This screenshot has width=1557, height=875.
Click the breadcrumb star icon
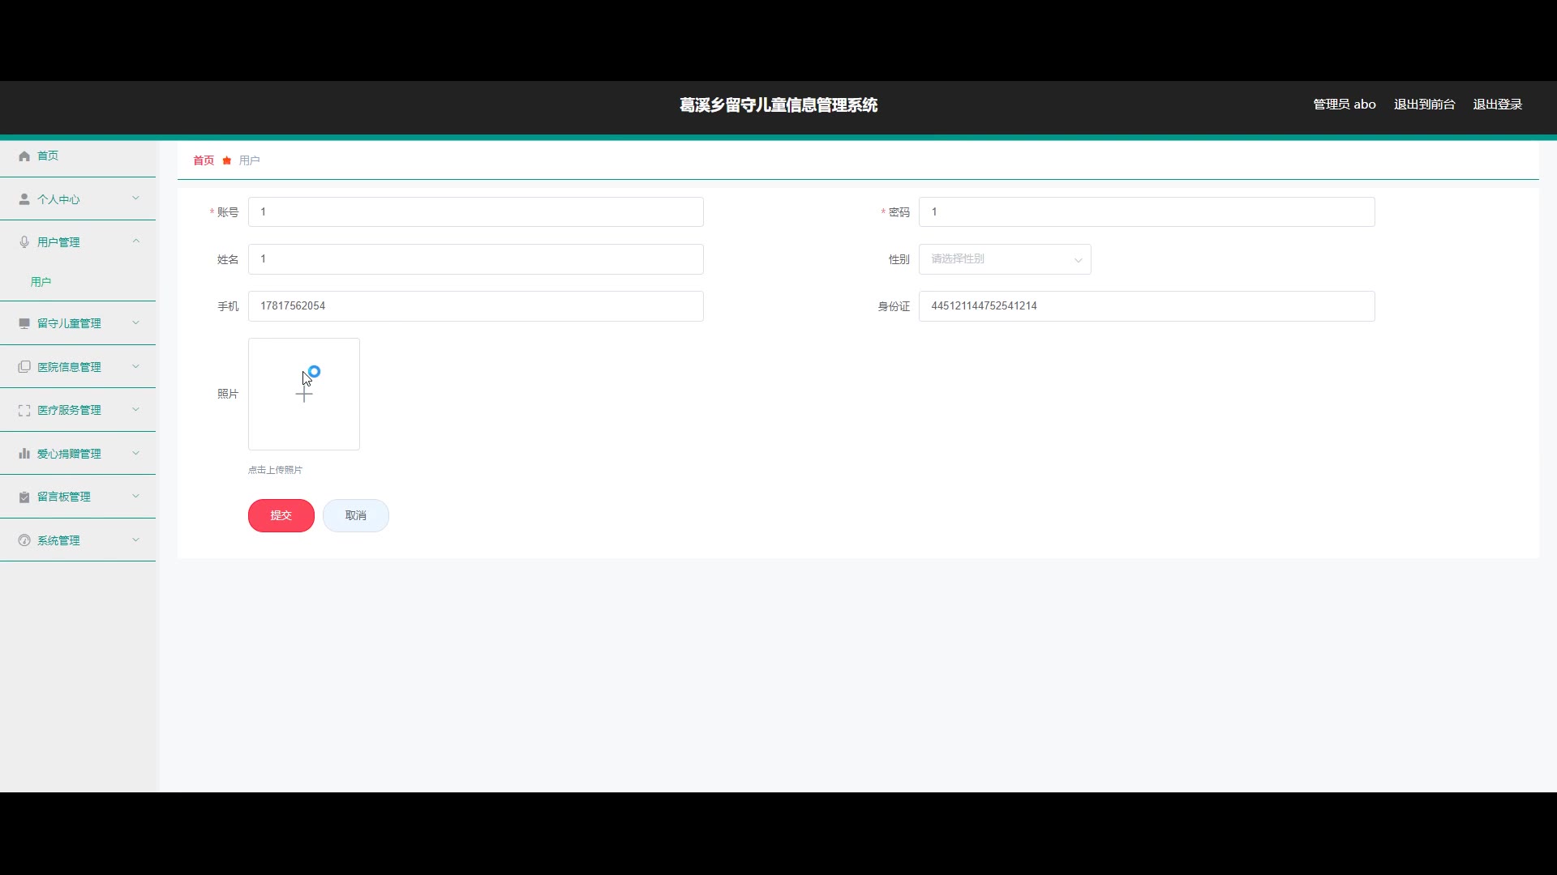[227, 160]
